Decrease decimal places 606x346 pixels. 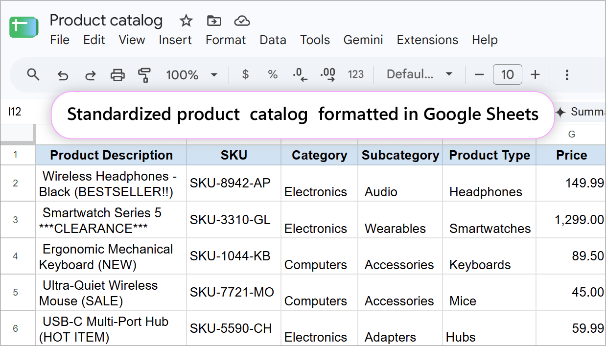pos(300,74)
